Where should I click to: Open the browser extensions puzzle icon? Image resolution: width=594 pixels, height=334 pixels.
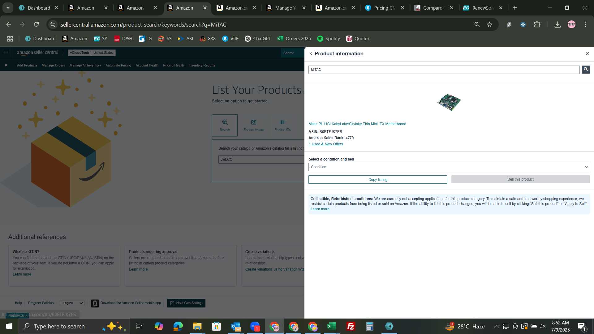point(537,24)
